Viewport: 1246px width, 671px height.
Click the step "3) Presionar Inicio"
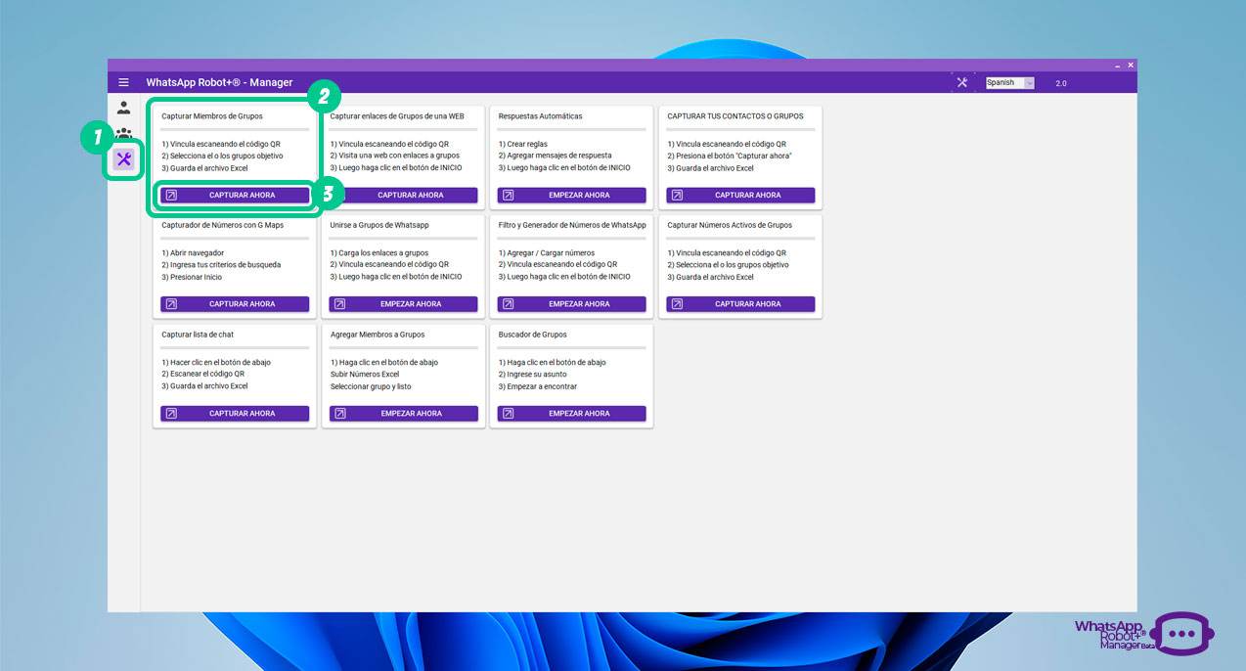click(x=192, y=277)
